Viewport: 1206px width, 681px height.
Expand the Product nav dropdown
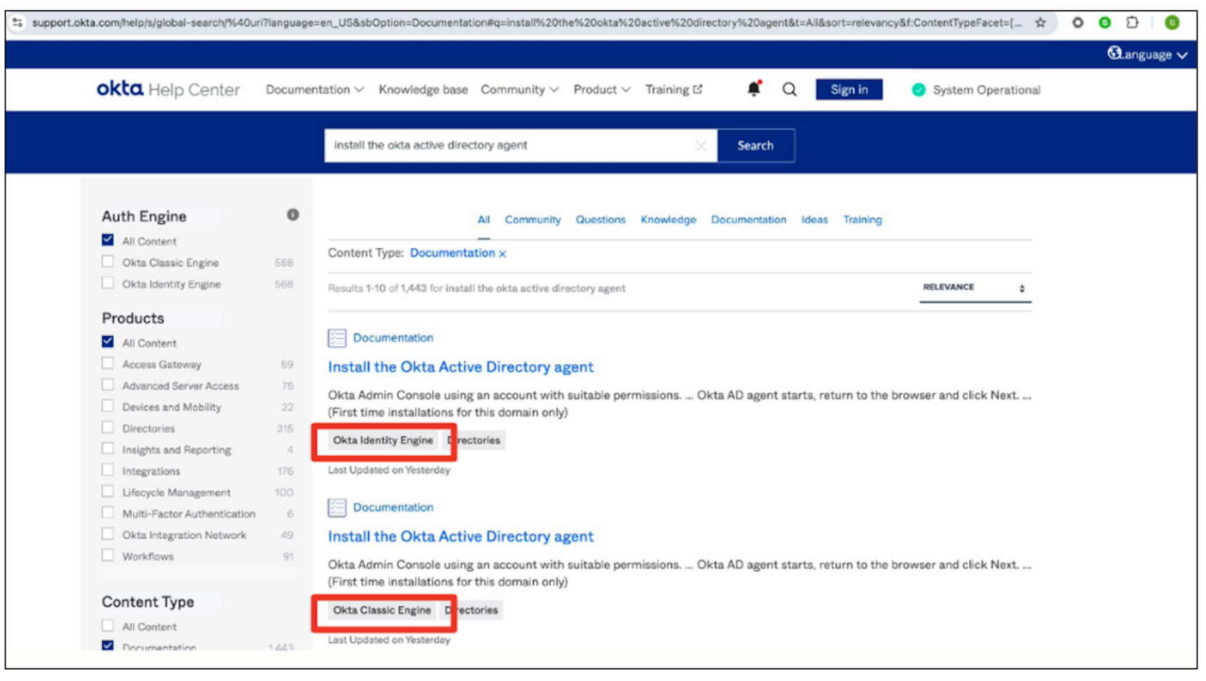pyautogui.click(x=601, y=90)
